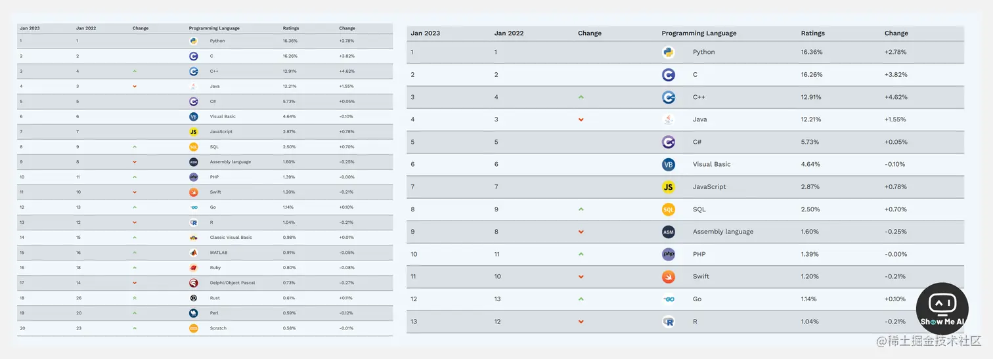
Task: Click the Perl camel icon
Action: (x=193, y=313)
